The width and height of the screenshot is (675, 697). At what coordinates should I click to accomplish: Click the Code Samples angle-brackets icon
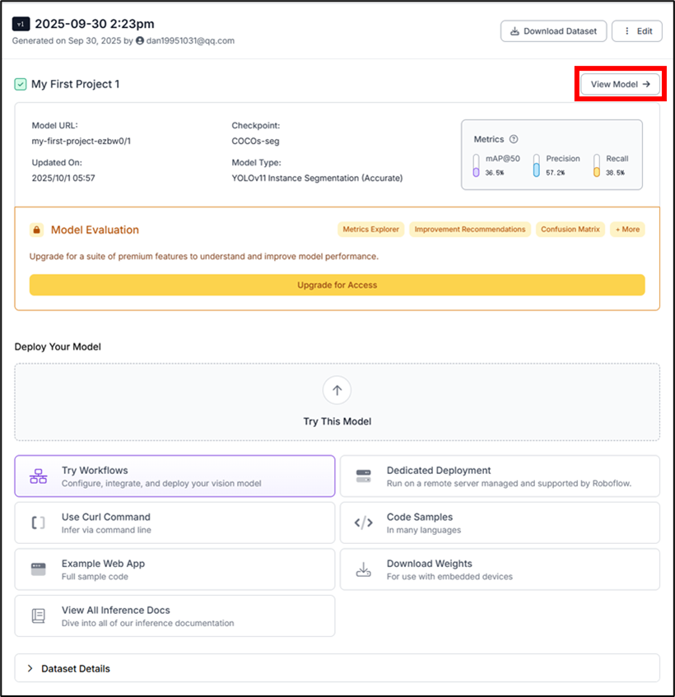pyautogui.click(x=363, y=523)
